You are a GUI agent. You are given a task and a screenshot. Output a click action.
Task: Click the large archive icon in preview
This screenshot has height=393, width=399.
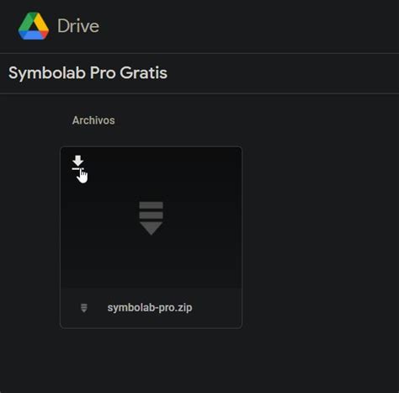(x=151, y=218)
